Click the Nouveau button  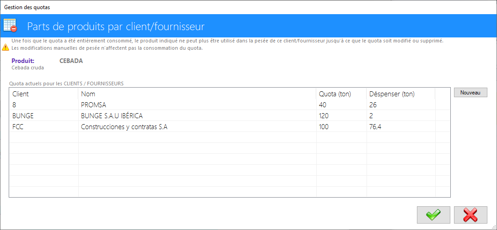point(470,93)
